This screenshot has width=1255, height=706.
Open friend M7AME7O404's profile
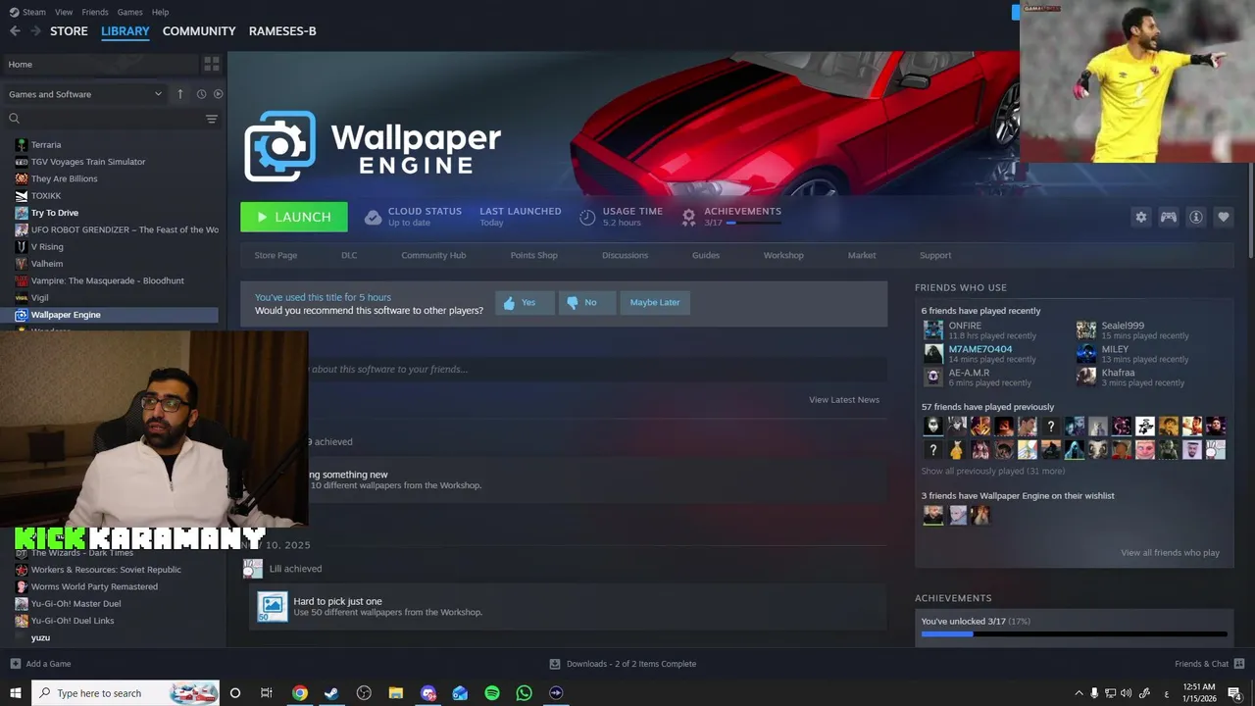[980, 349]
